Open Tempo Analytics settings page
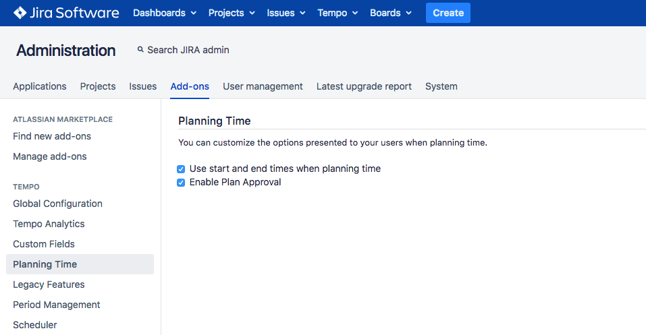646x335 pixels. pos(49,224)
